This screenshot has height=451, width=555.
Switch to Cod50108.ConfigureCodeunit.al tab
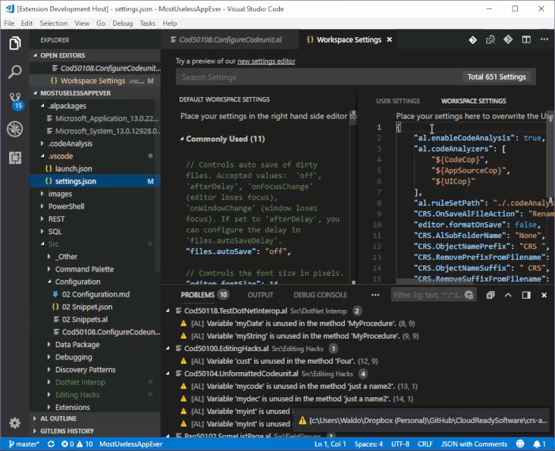pyautogui.click(x=229, y=40)
